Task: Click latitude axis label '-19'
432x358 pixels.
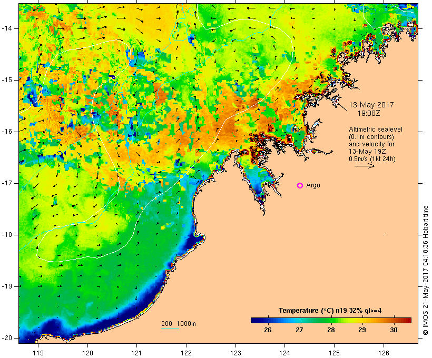Action: click(7, 286)
